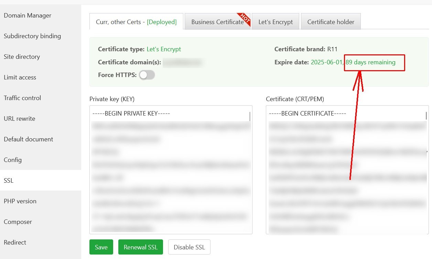Navigate to URL rewrite
The image size is (432, 259).
click(x=20, y=119)
